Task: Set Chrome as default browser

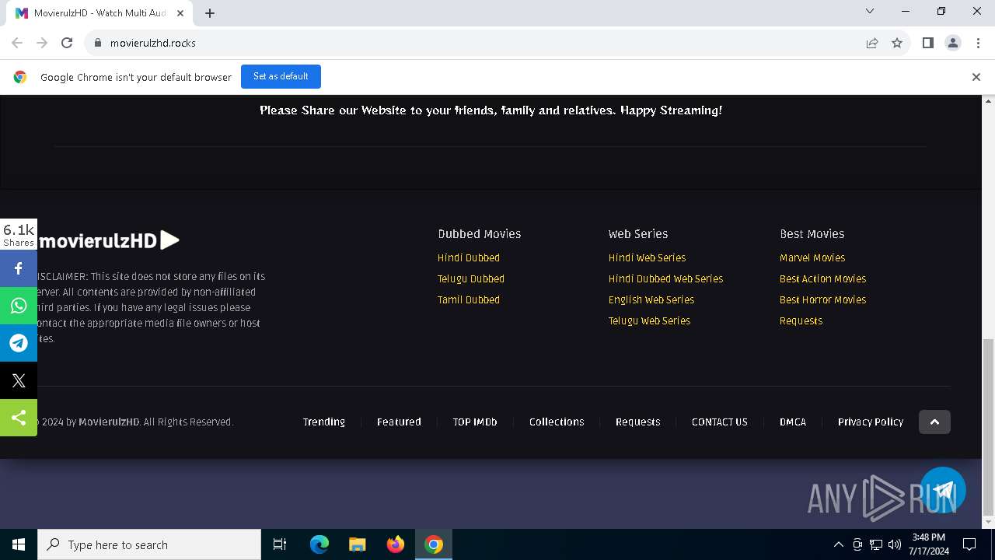Action: (x=281, y=76)
